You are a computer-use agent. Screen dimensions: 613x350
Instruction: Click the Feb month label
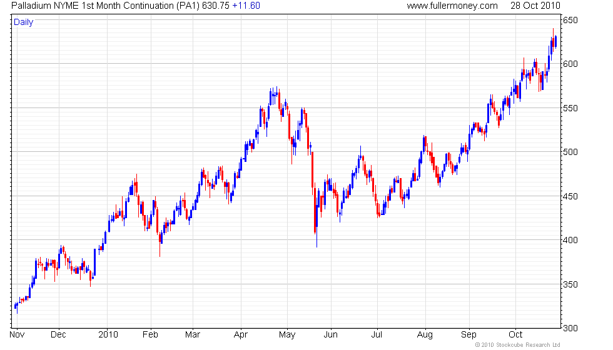(150, 335)
